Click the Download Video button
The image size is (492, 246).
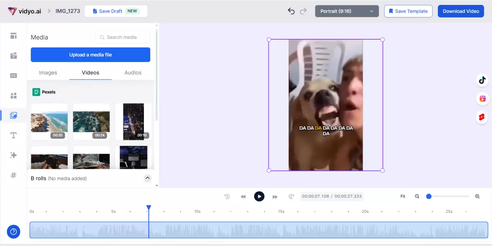click(x=460, y=11)
